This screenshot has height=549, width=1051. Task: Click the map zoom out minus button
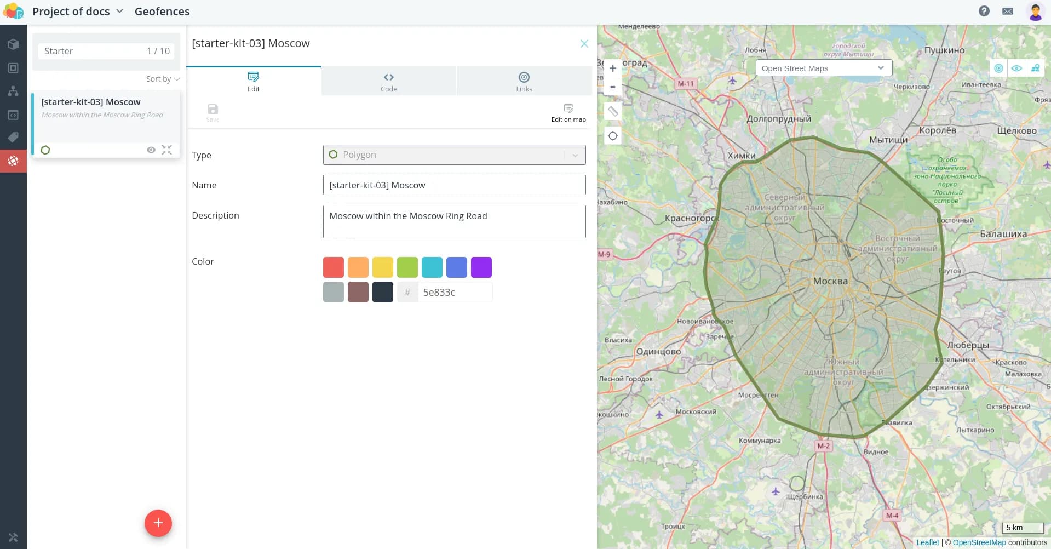point(613,87)
